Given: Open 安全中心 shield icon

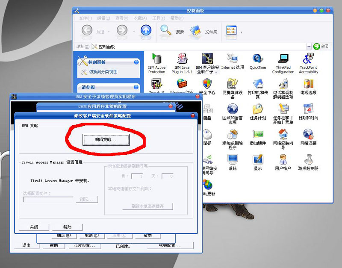Looking at the screenshot, I should coord(207,86).
